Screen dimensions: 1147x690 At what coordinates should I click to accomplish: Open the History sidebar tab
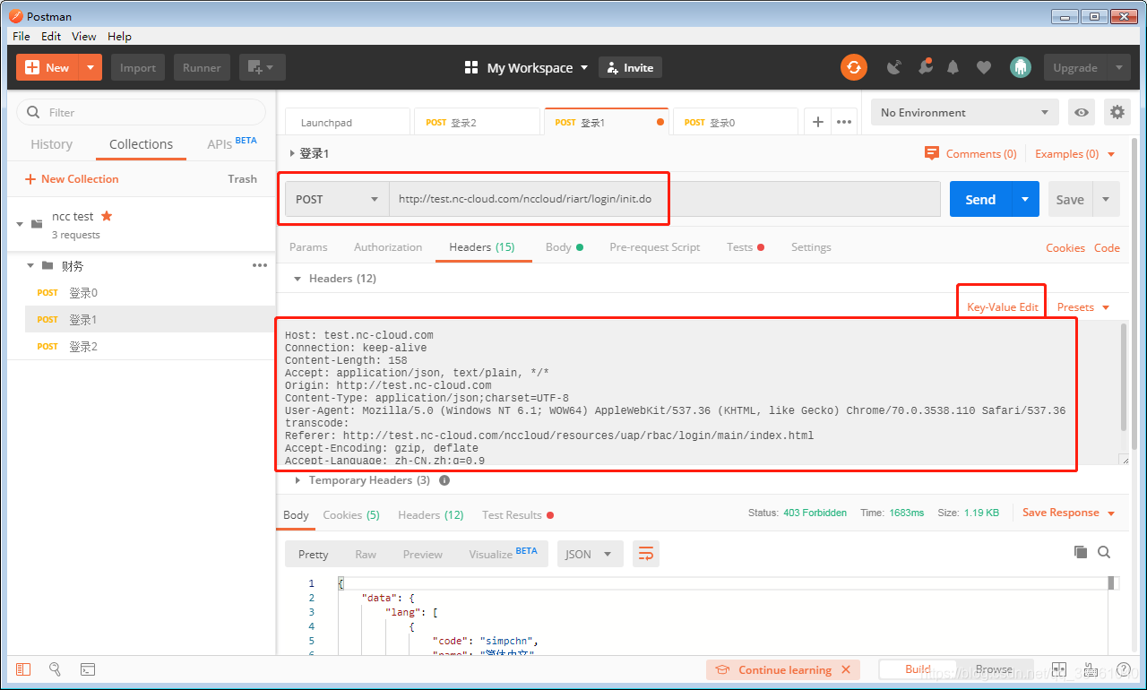click(51, 144)
